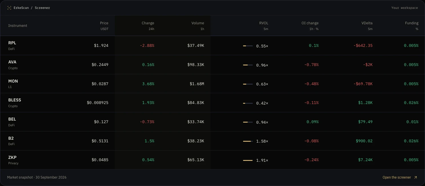Select the BEL instrument name

[12, 119]
